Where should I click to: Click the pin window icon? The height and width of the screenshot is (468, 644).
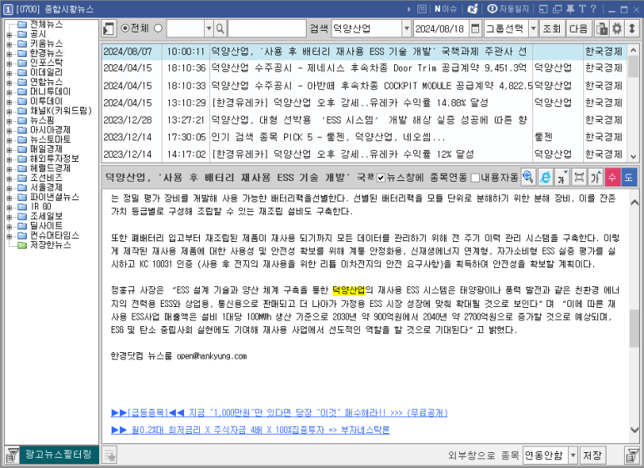point(571,8)
